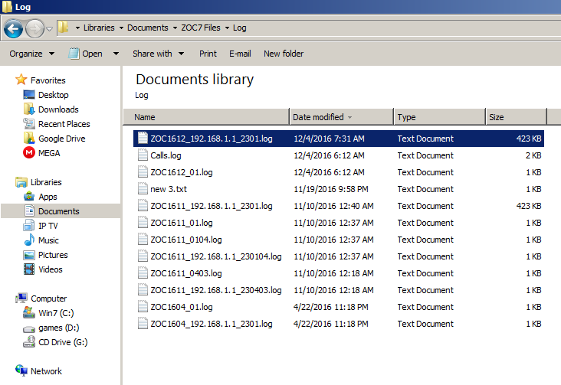Select file ZOC1604_01.log

[x=339, y=307]
